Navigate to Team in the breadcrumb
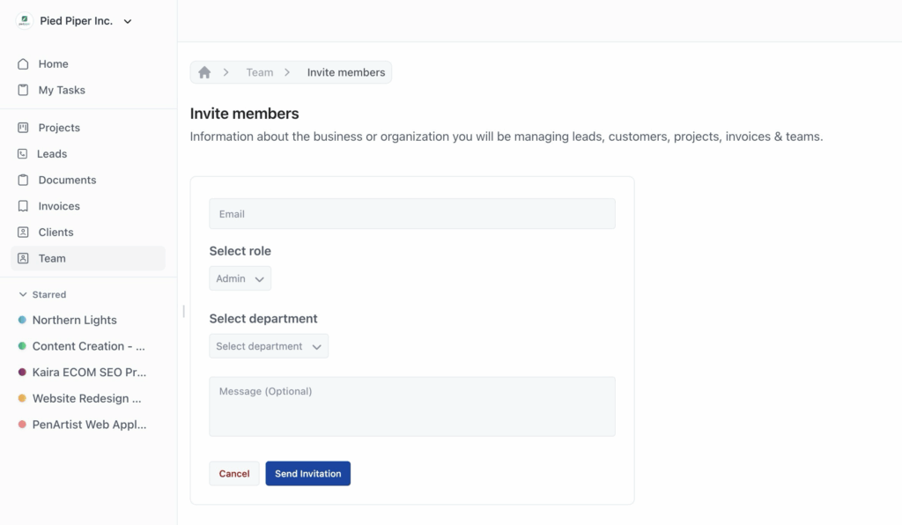 pos(259,72)
